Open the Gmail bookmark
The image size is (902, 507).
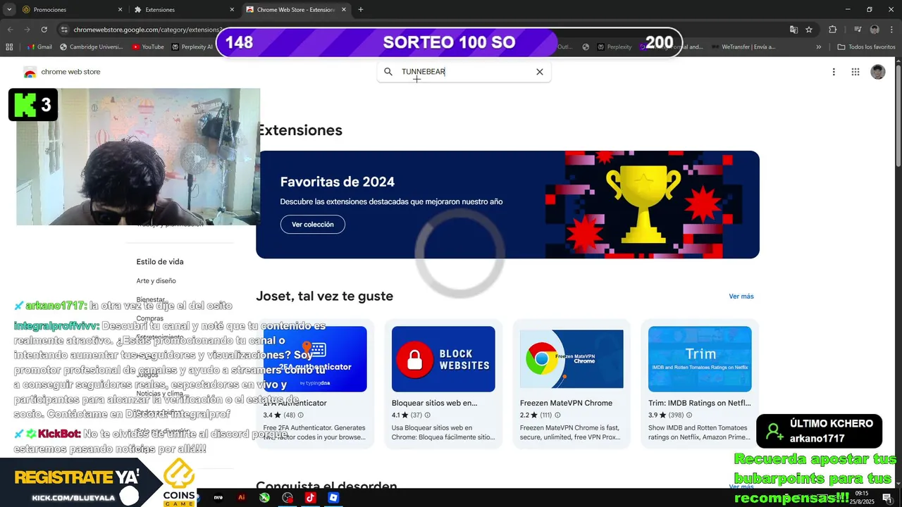click(39, 47)
